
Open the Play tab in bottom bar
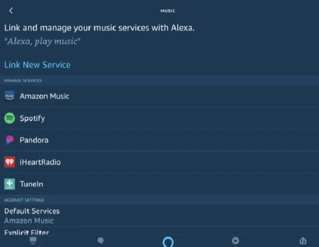click(235, 241)
